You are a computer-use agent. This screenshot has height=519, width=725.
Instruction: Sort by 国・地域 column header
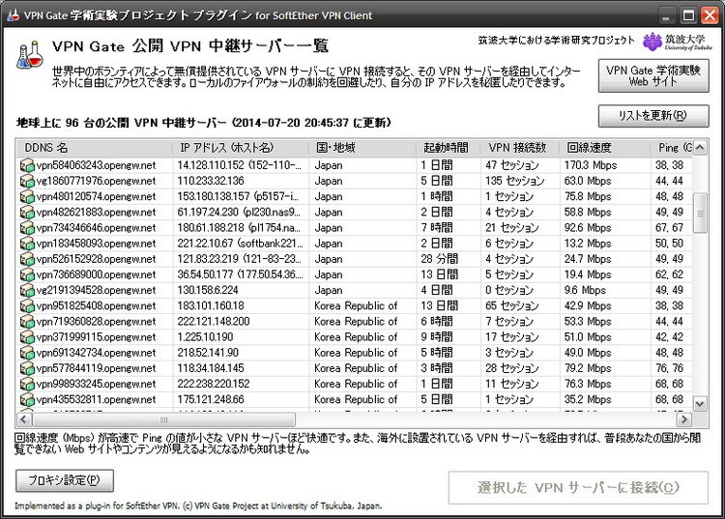click(362, 148)
